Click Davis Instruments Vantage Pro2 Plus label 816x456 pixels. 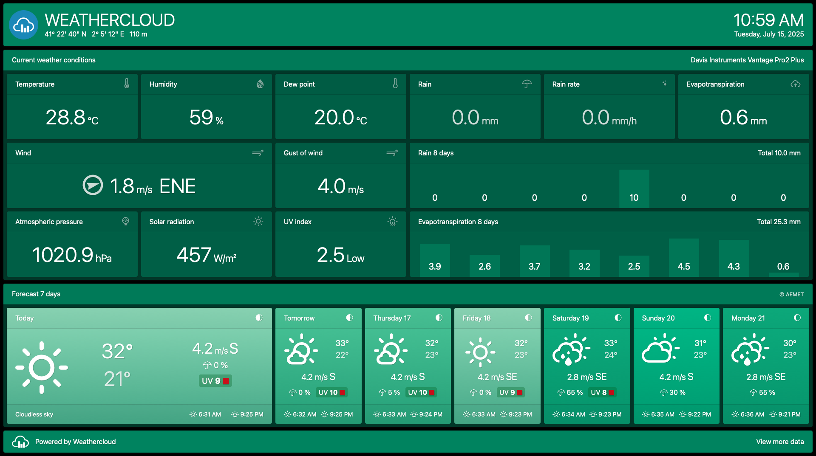coord(747,60)
